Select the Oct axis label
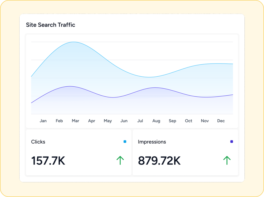 pyautogui.click(x=188, y=121)
